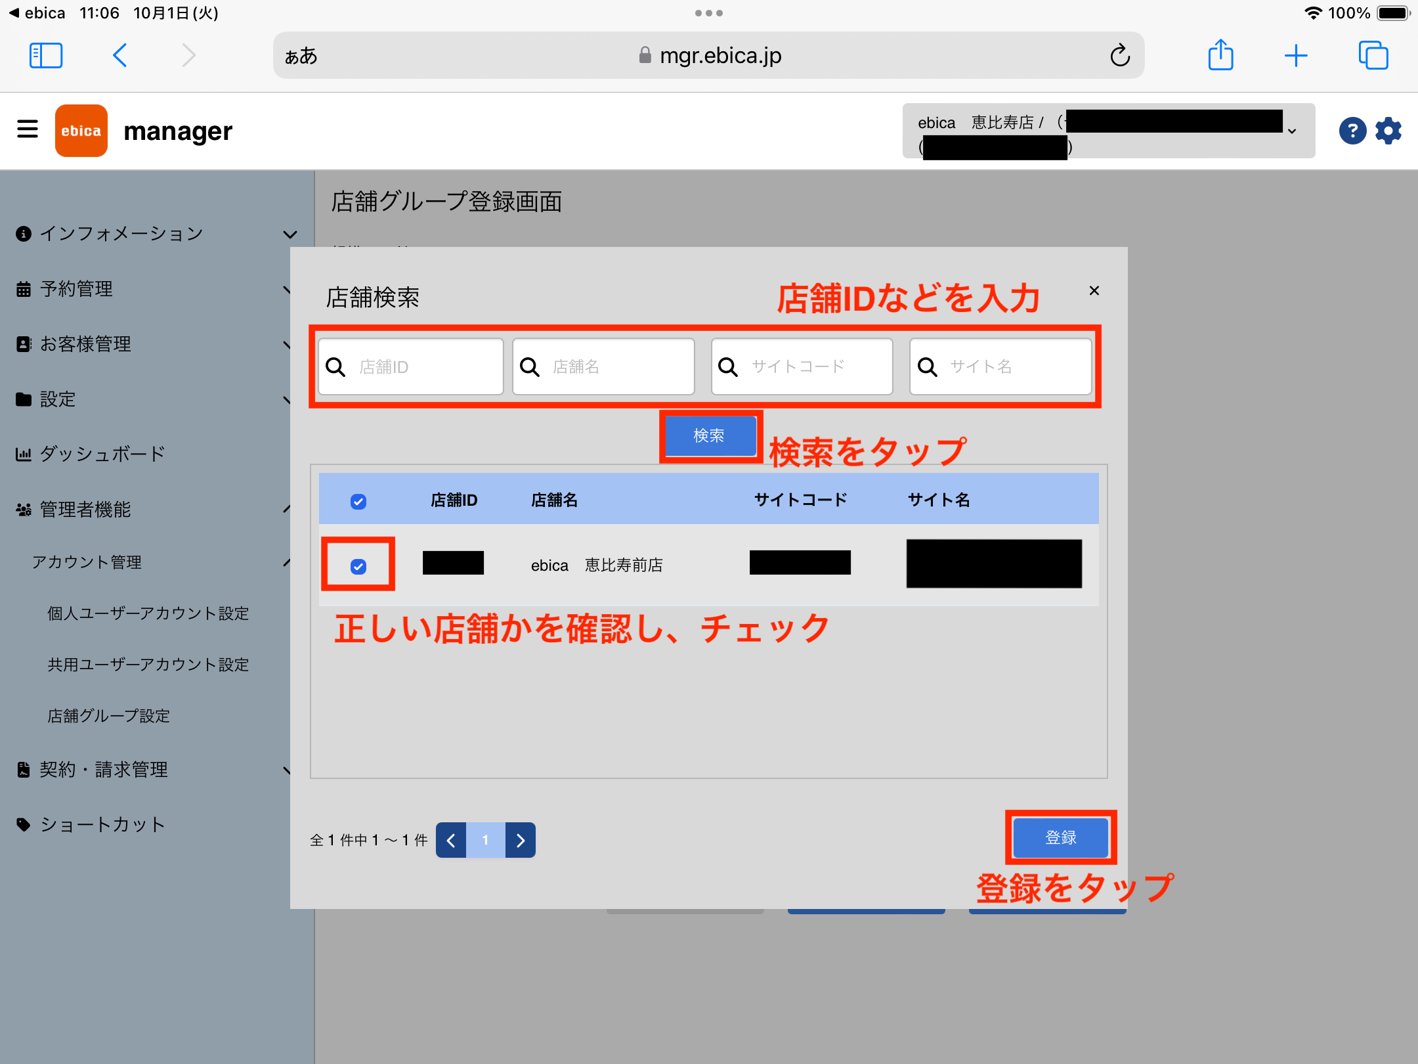This screenshot has width=1418, height=1064.
Task: Open the Safari share sheet icon
Action: (x=1221, y=55)
